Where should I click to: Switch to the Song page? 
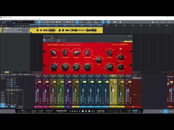click(162, 22)
